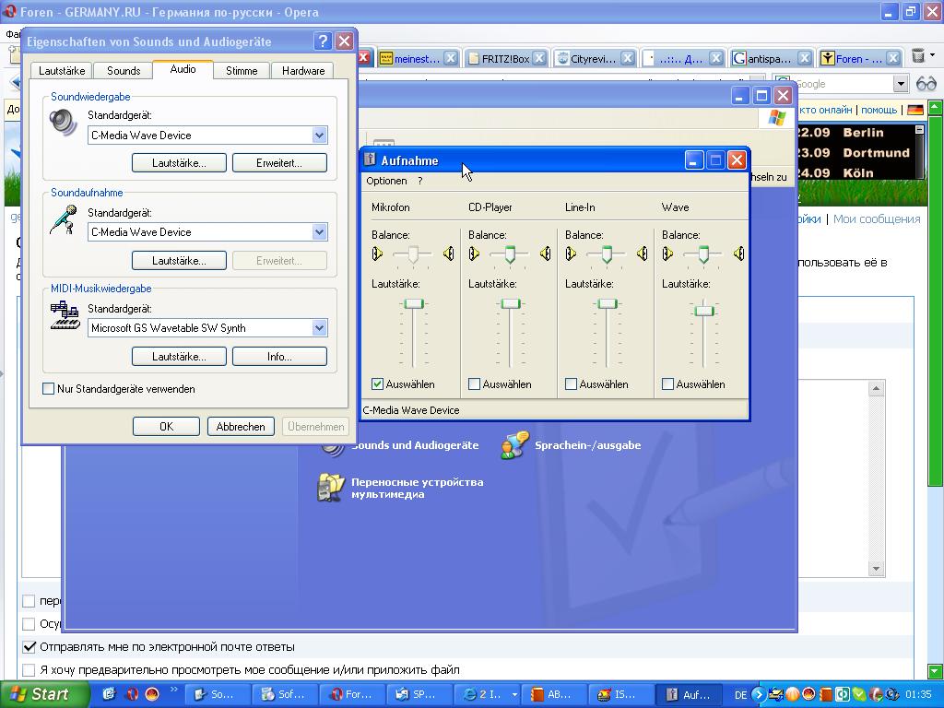944x708 pixels.
Task: Switch to Hardware tab
Action: click(302, 71)
